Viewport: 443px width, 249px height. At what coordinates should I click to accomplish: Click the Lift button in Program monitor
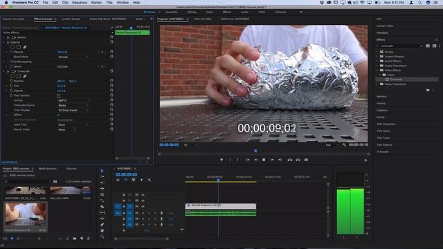pyautogui.click(x=290, y=160)
